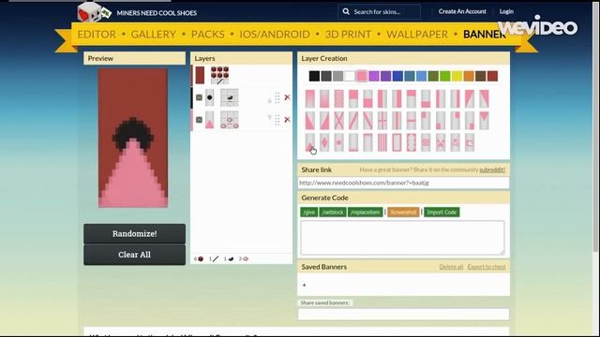600x337 pixels.
Task: Select the yellow color swatch
Action: pos(457,76)
